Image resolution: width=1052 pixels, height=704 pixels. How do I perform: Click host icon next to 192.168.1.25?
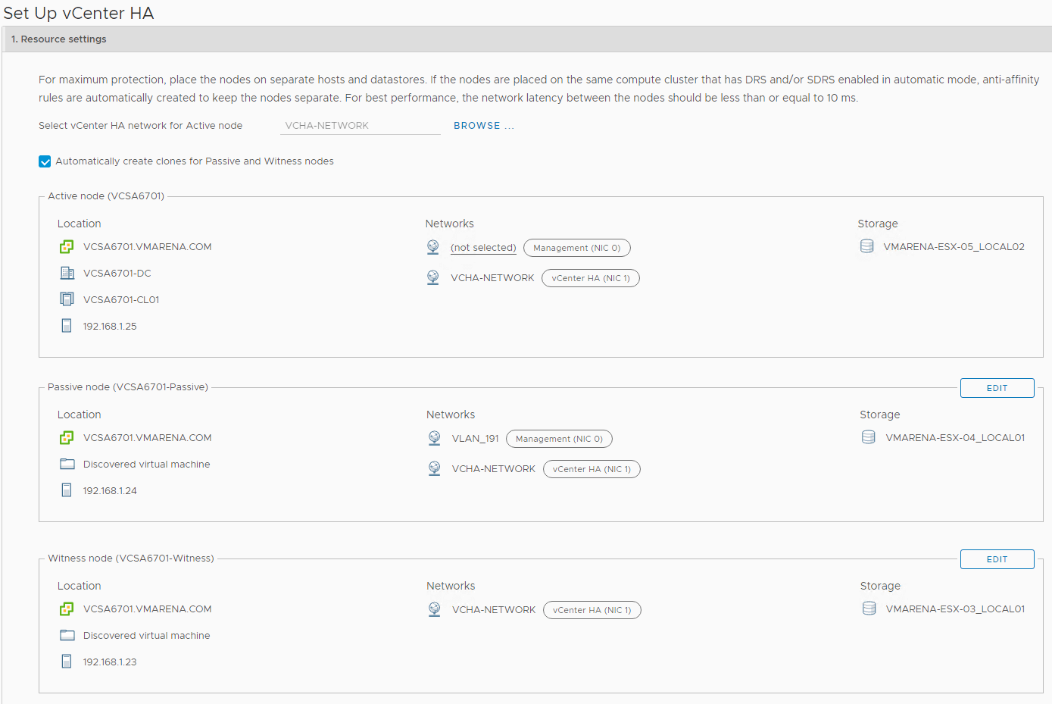coord(67,326)
